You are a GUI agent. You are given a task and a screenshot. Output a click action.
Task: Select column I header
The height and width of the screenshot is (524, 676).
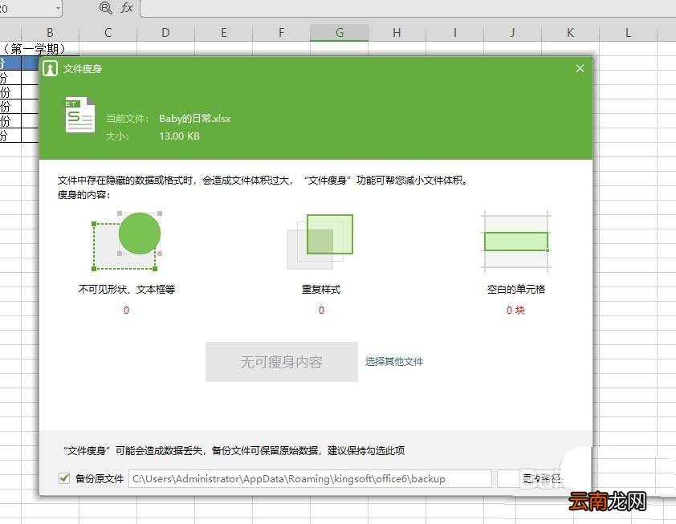click(x=455, y=33)
